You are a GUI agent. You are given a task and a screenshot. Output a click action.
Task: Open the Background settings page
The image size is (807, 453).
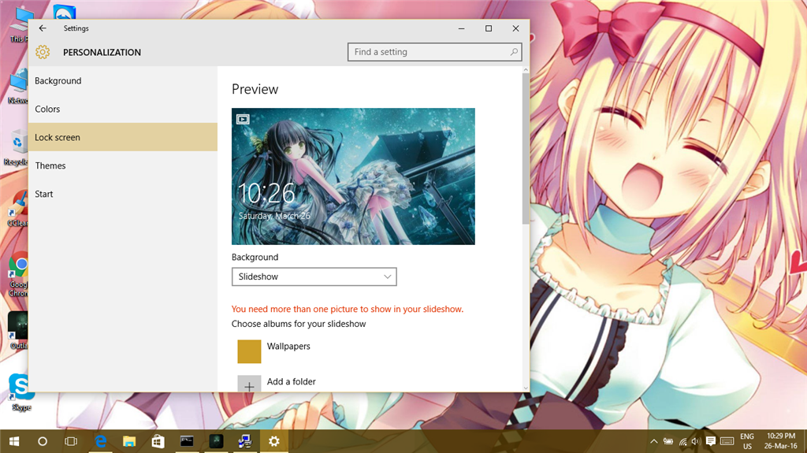(122, 81)
